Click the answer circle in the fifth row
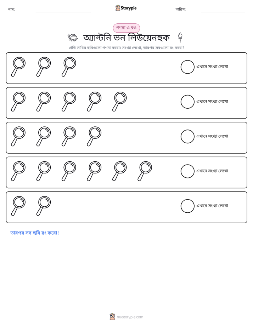 [187, 206]
